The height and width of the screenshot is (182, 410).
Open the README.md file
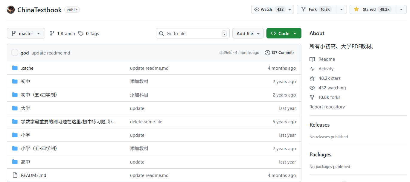tap(33, 175)
